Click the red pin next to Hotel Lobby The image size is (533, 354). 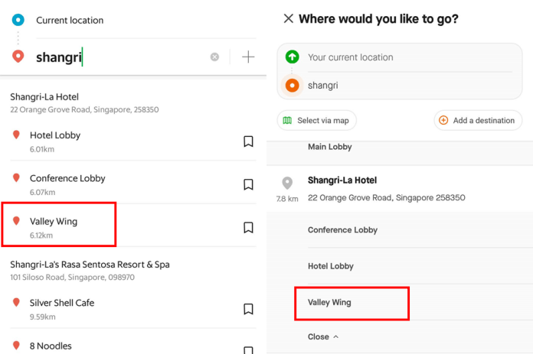tap(16, 135)
